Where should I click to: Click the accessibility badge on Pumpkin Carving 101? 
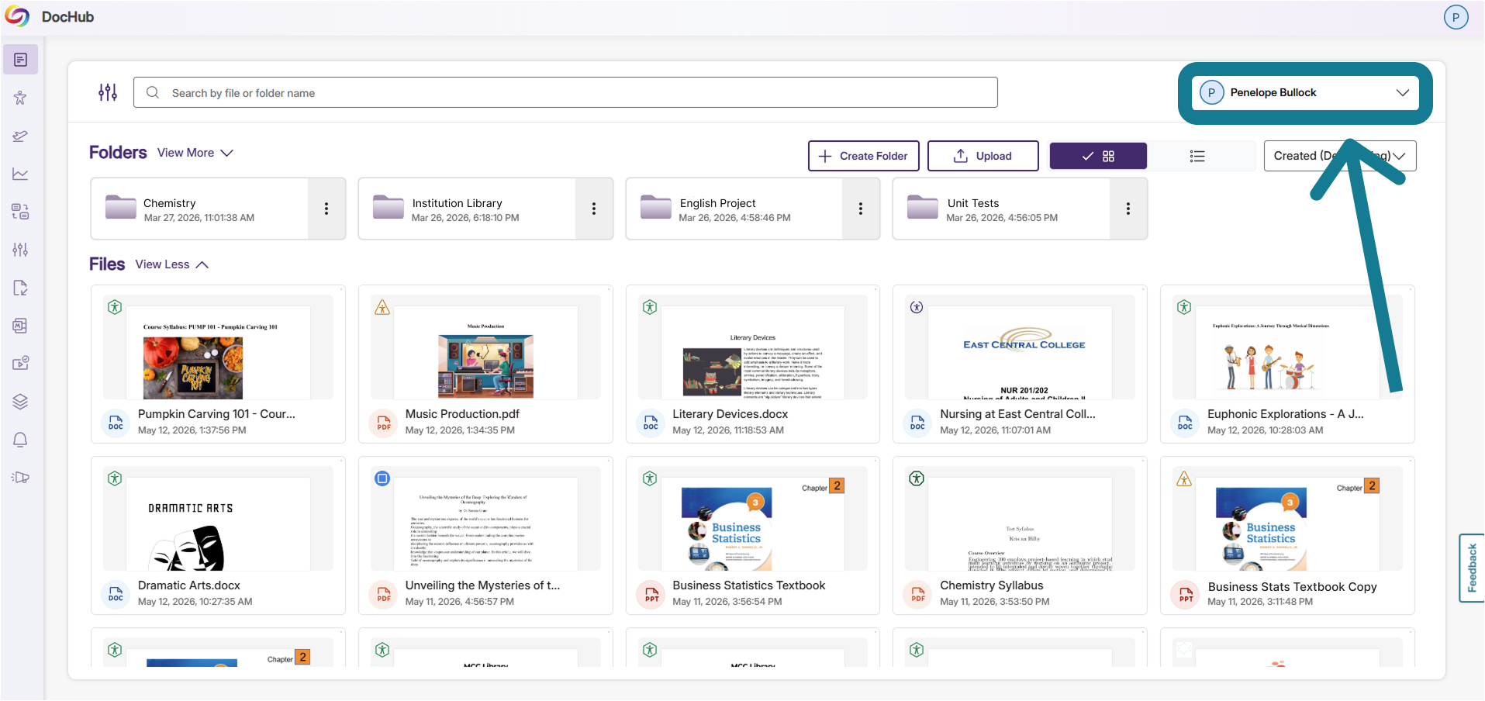[115, 307]
